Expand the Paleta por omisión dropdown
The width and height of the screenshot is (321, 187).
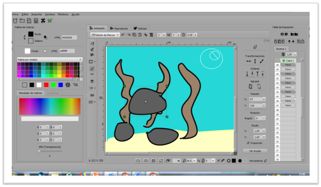[x=80, y=60]
